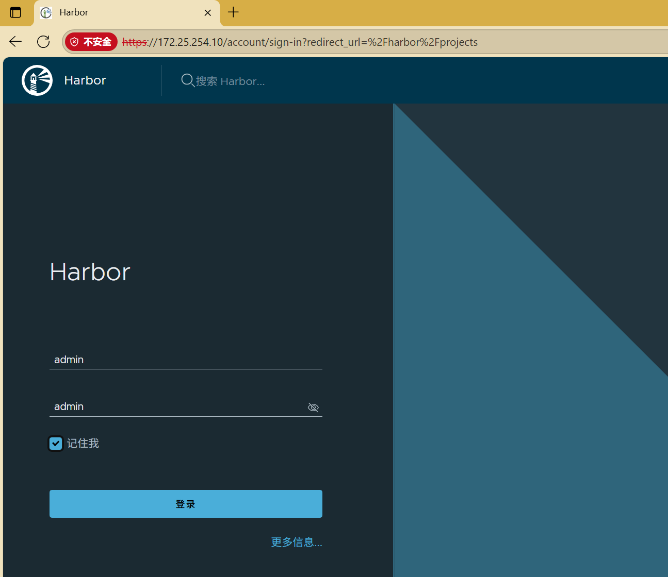The width and height of the screenshot is (668, 577).
Task: Uncheck the 记住我 remember me checkbox
Action: pyautogui.click(x=56, y=444)
